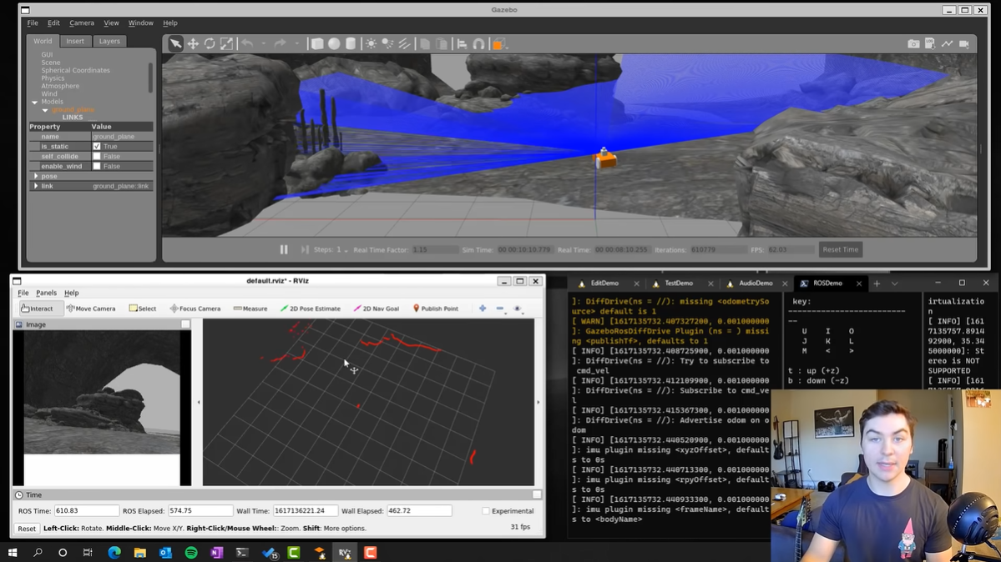Select the Translate mode tool in Gazebo
Image resolution: width=1001 pixels, height=562 pixels.
pos(193,44)
